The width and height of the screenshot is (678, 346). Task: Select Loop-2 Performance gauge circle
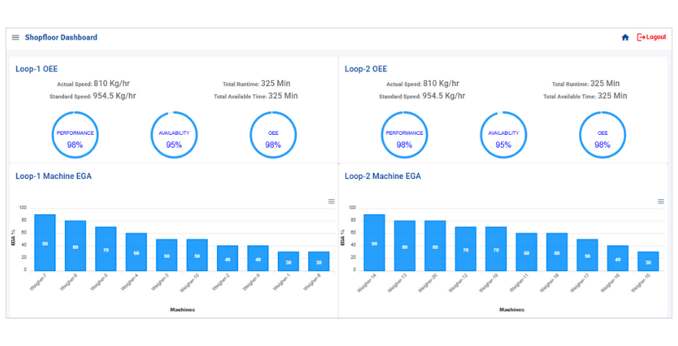(404, 136)
